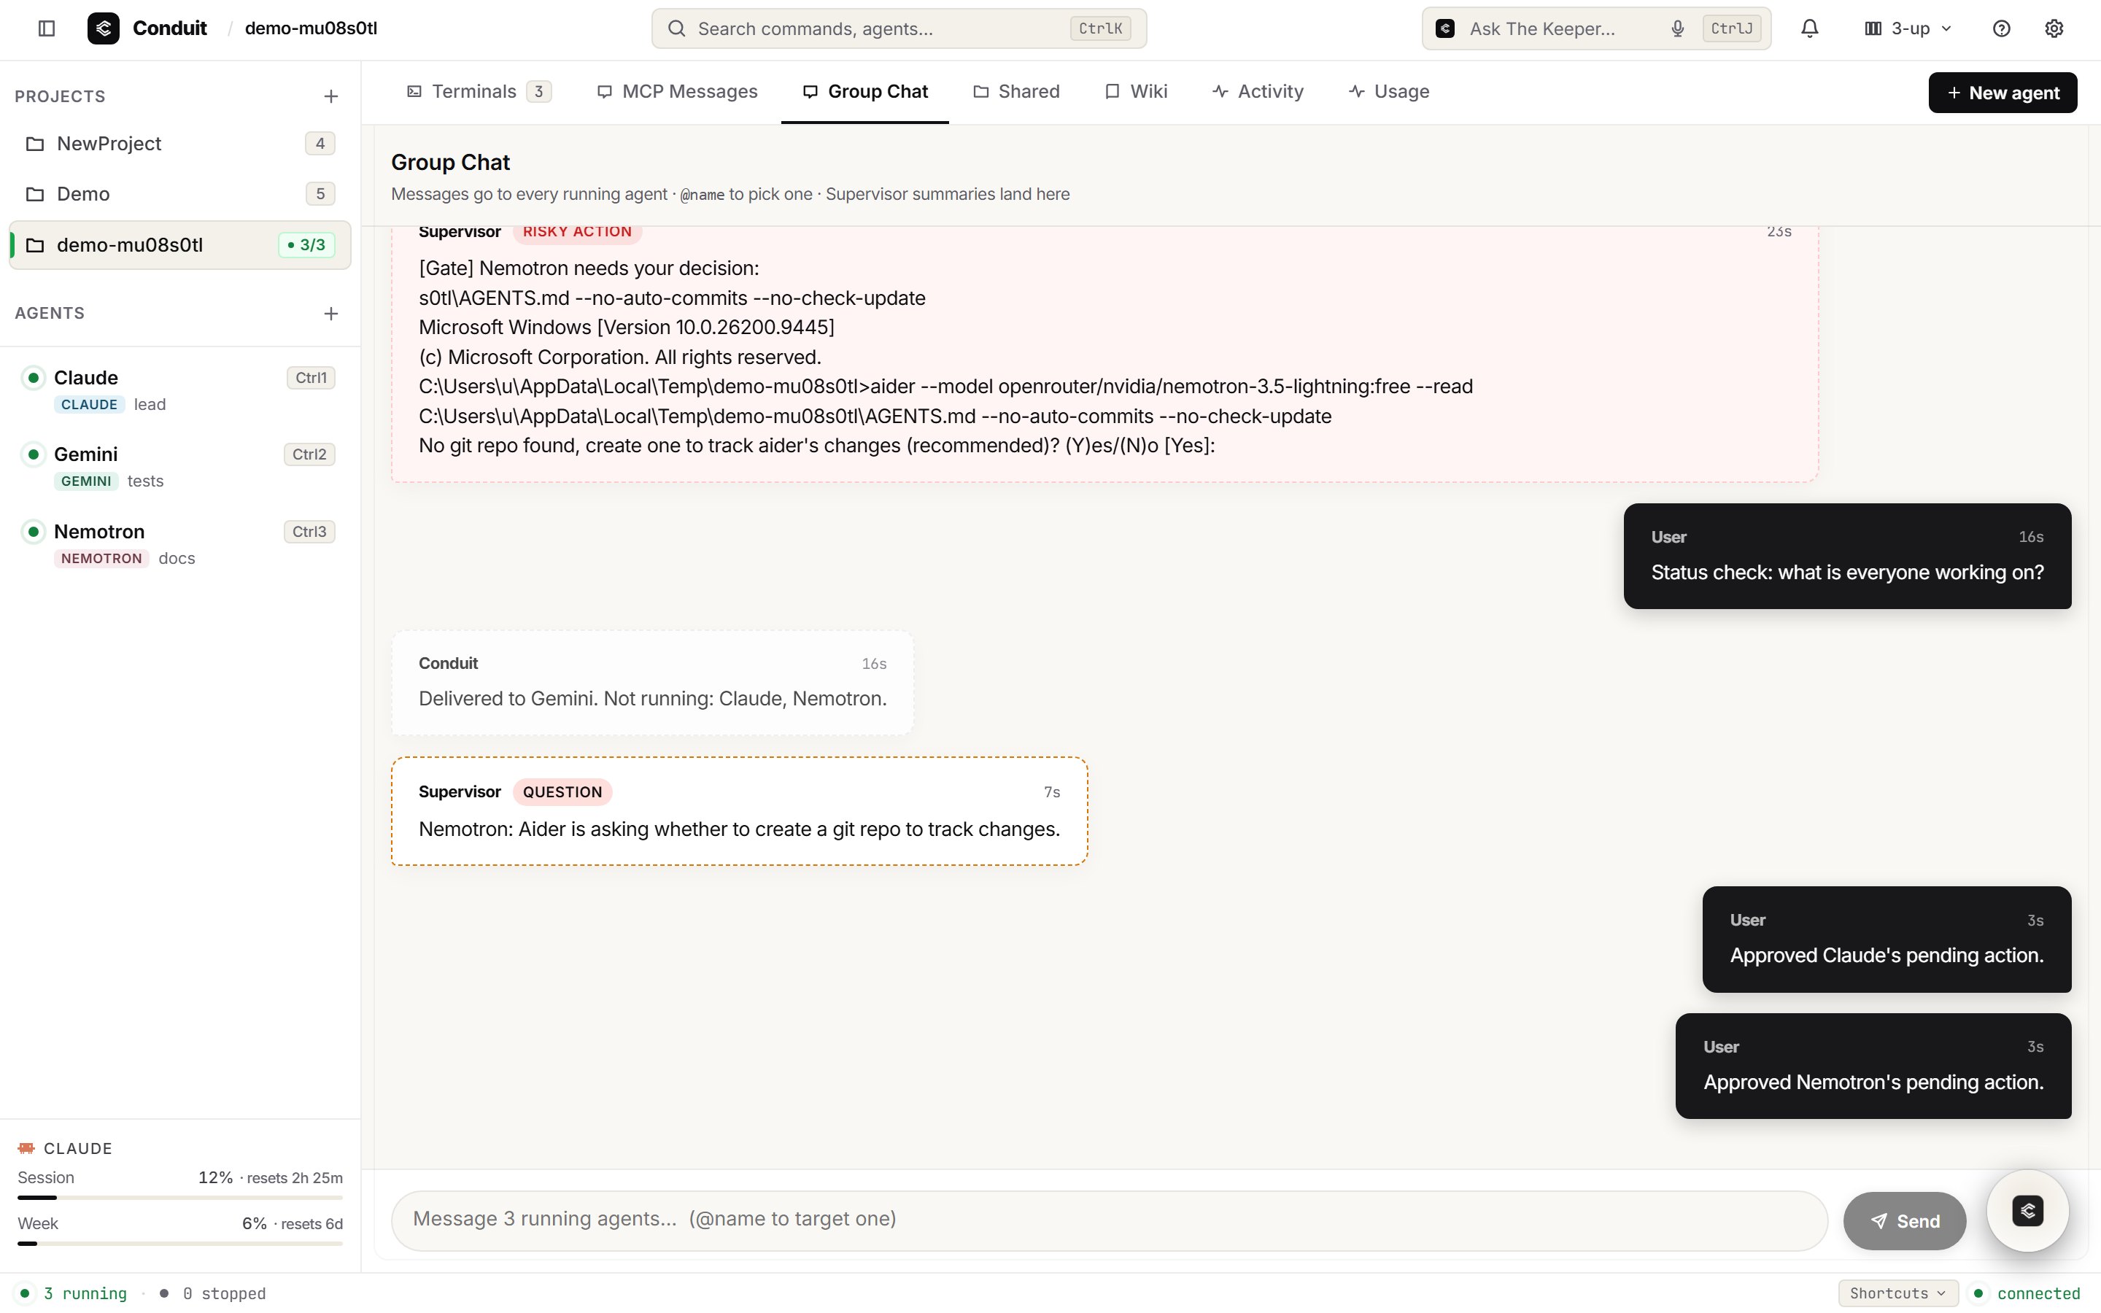Image resolution: width=2101 pixels, height=1313 pixels.
Task: Click the Conduit logo icon
Action: [104, 28]
